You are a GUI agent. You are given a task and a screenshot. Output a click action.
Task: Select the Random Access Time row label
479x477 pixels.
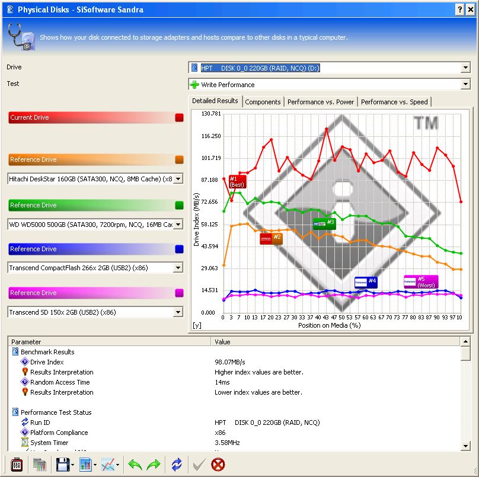pos(60,382)
